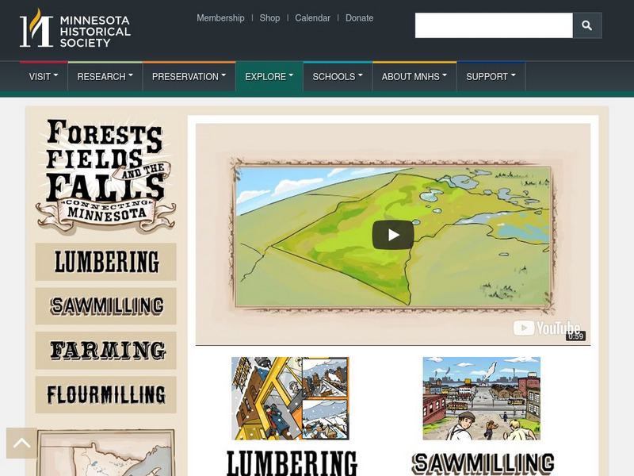Select the search magnifying glass icon

586,25
